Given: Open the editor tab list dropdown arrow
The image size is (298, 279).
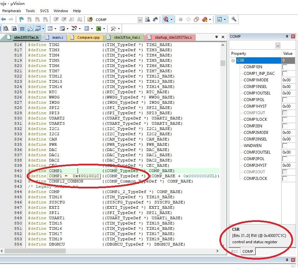Looking at the screenshot, I should point(216,37).
